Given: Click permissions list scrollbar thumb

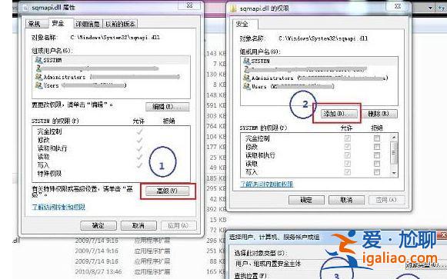Looking at the screenshot, I should (x=394, y=152).
